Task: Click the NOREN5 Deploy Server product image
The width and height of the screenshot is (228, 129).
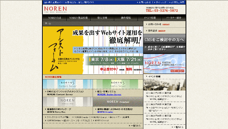Action: pos(118,84)
